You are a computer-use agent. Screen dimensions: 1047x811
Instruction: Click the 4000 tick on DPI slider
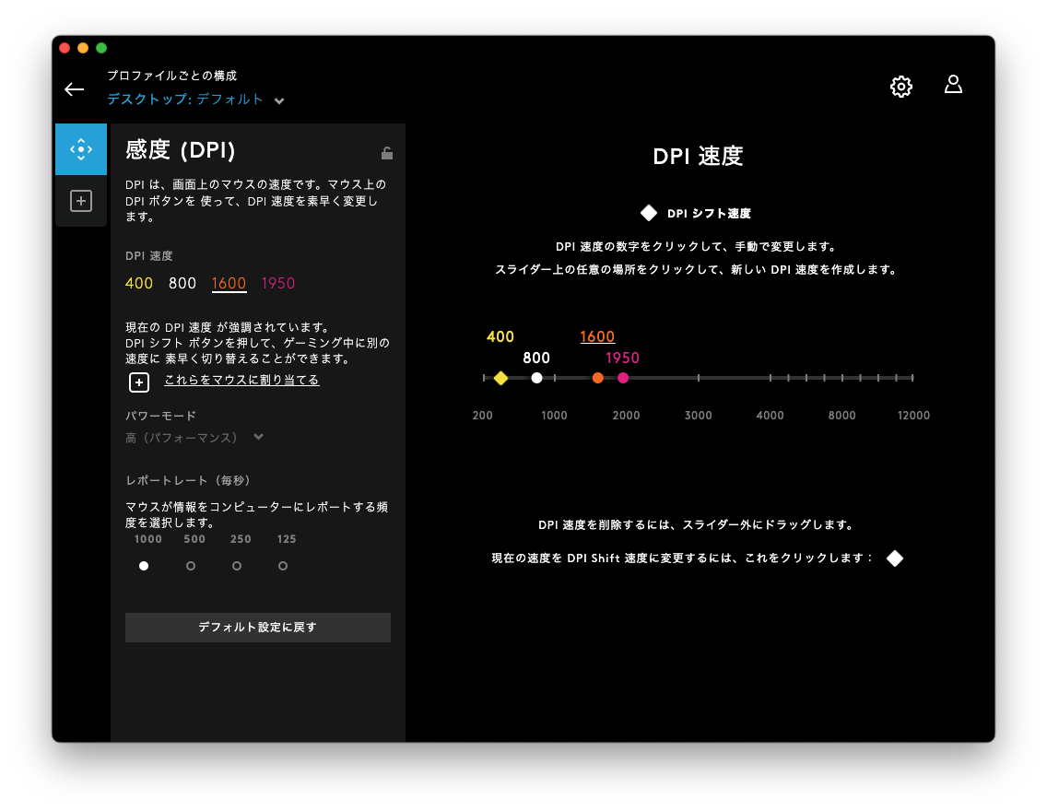(x=770, y=378)
